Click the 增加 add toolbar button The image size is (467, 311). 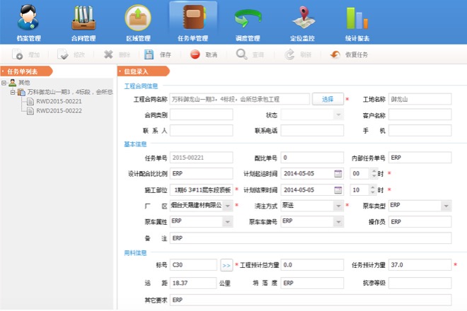click(26, 54)
